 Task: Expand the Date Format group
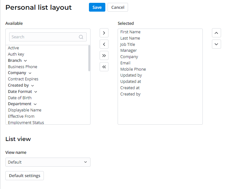(36, 92)
